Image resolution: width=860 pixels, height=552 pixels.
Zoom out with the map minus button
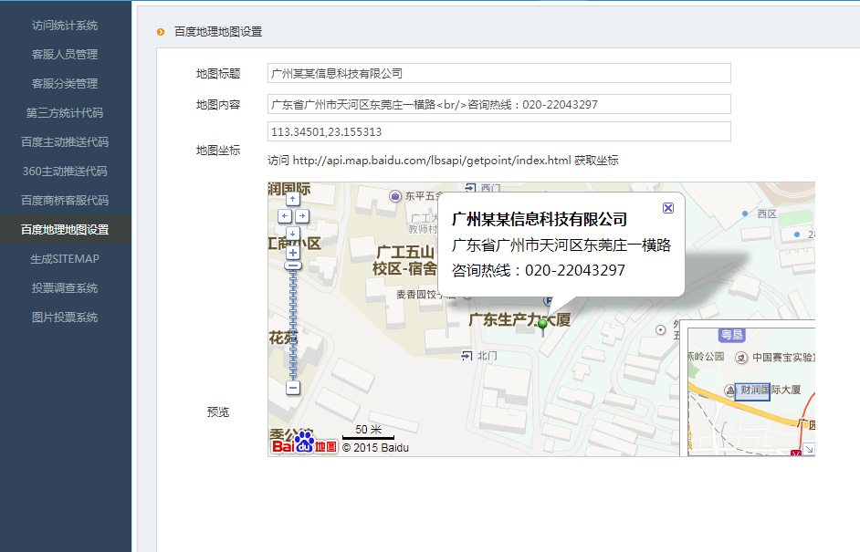(x=293, y=388)
